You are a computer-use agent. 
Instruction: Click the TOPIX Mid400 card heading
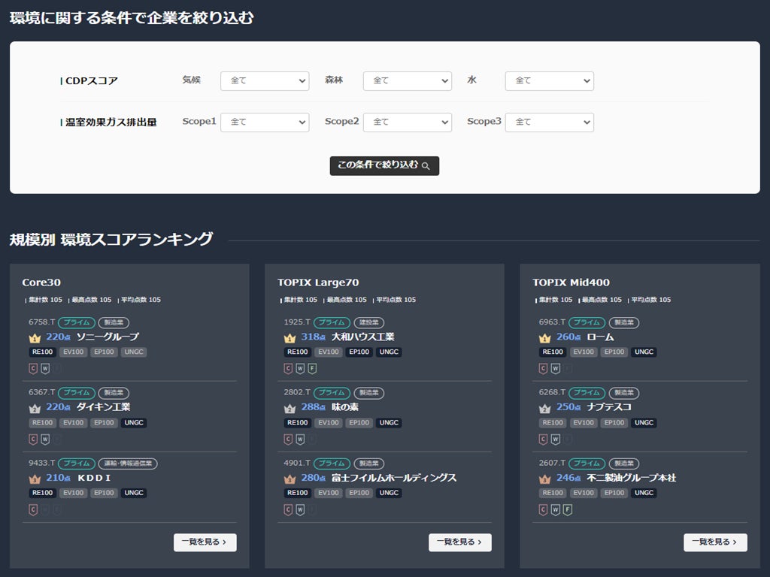pyautogui.click(x=571, y=282)
